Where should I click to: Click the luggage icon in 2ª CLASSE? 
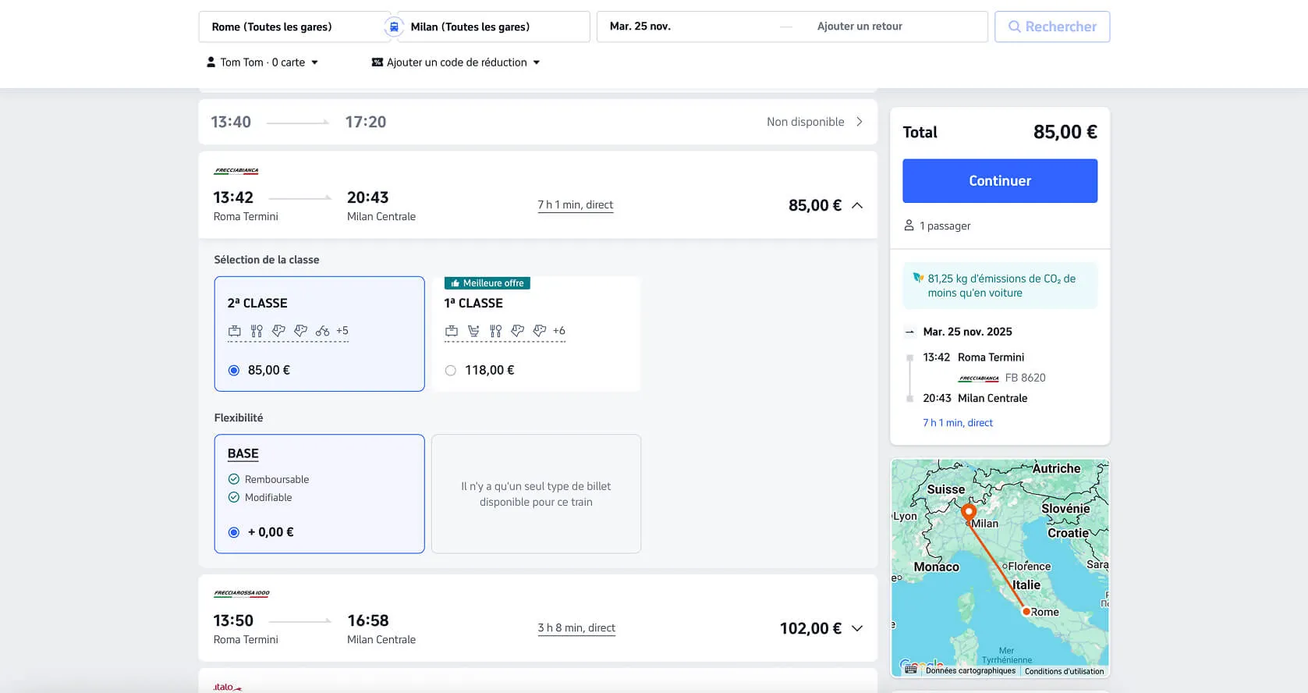tap(234, 331)
